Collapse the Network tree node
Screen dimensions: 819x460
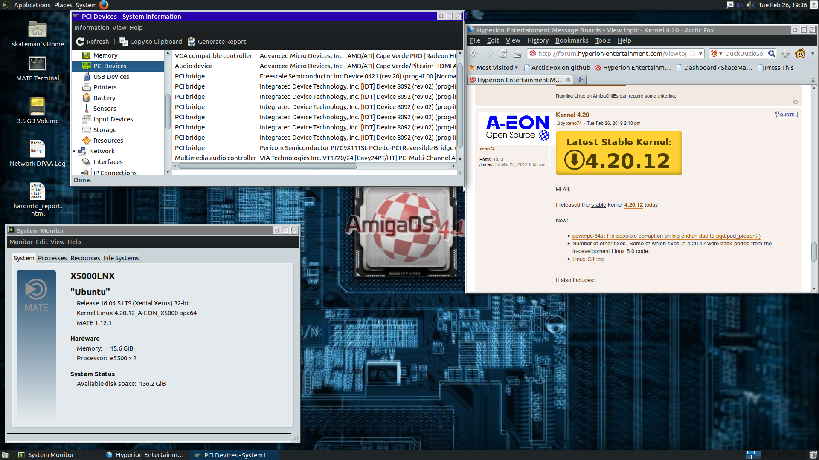point(74,151)
